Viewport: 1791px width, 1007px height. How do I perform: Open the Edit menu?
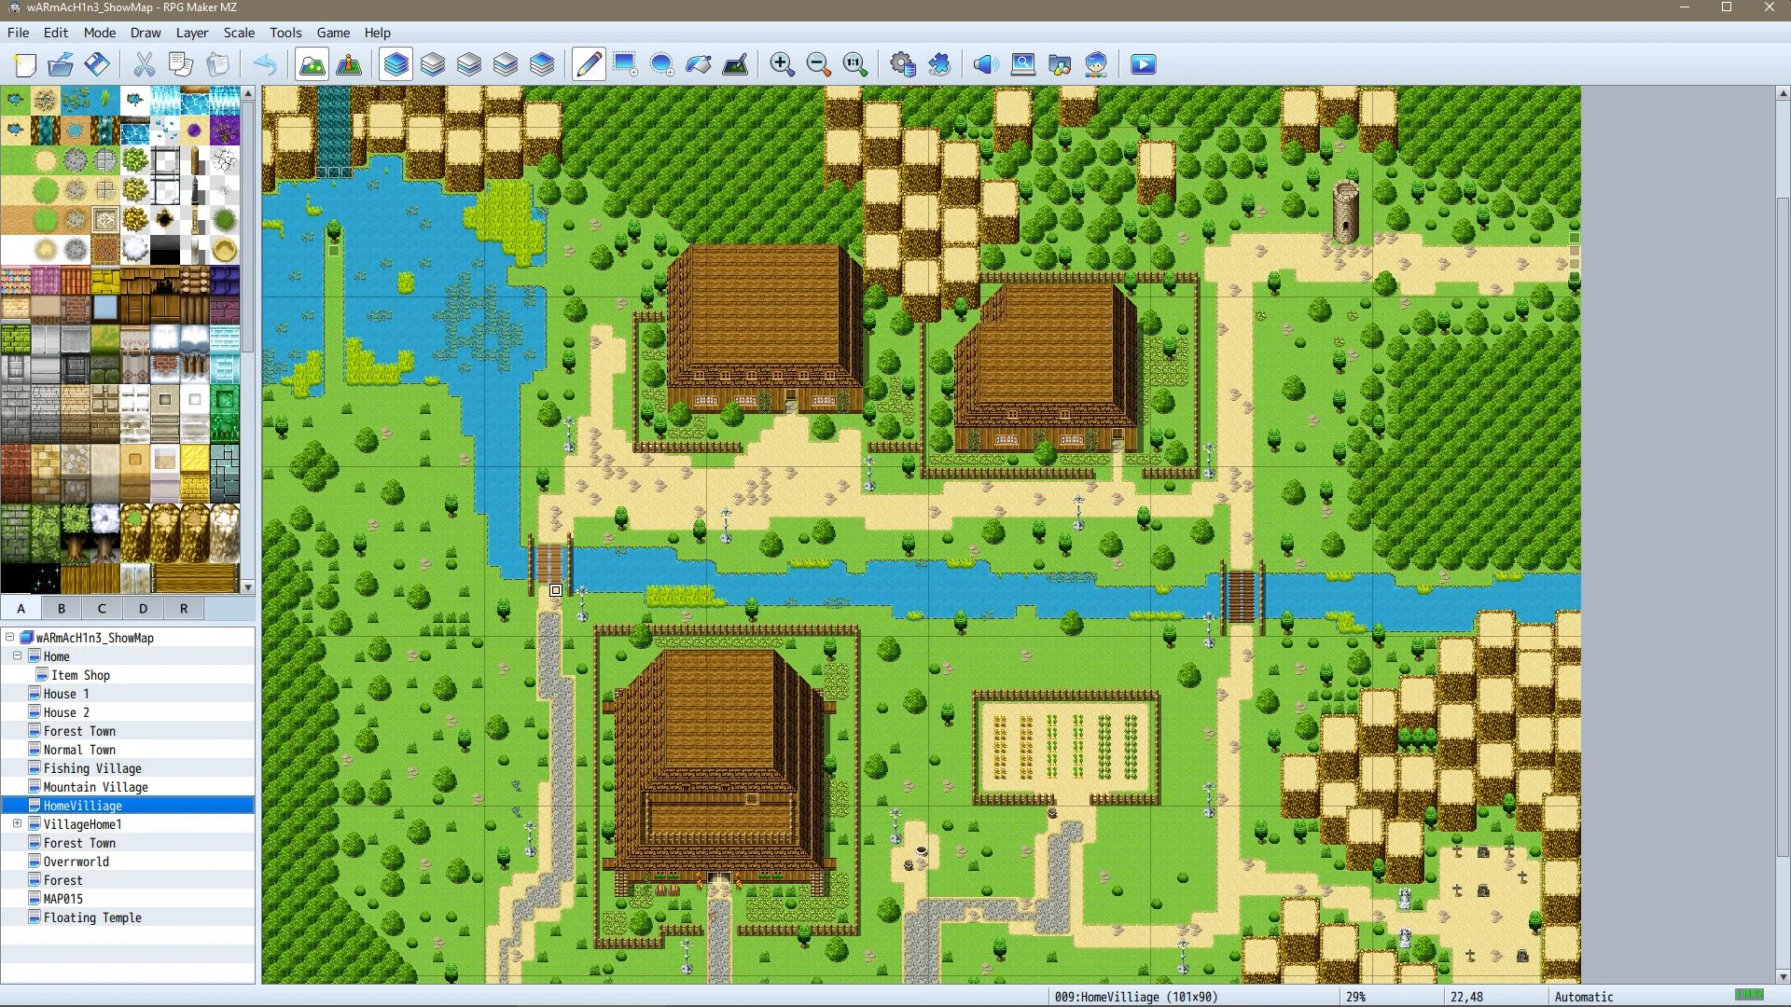[56, 32]
